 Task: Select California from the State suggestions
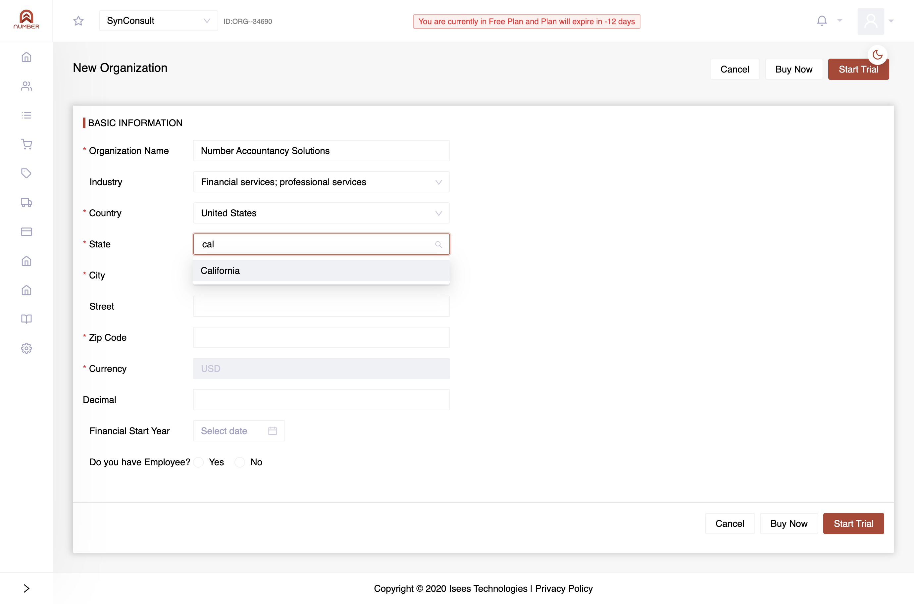coord(321,271)
